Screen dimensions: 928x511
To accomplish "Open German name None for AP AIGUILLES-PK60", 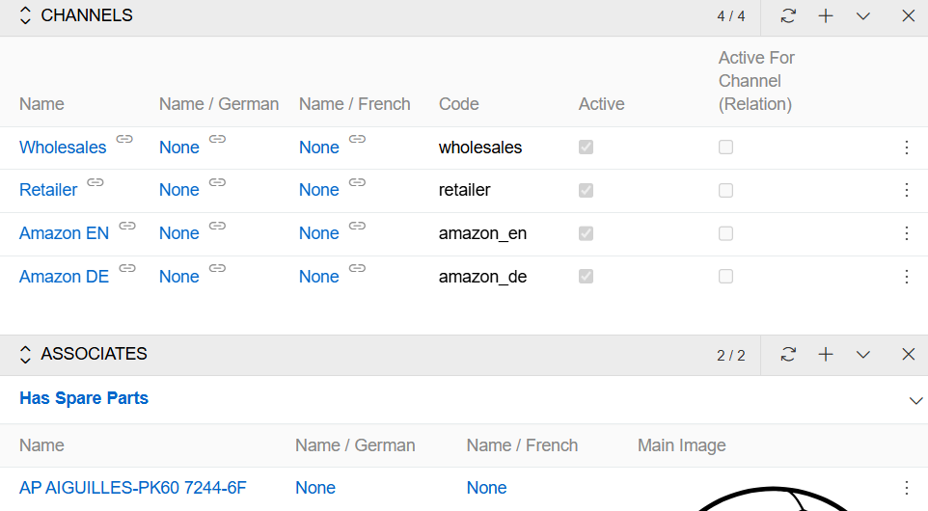I will (x=315, y=488).
